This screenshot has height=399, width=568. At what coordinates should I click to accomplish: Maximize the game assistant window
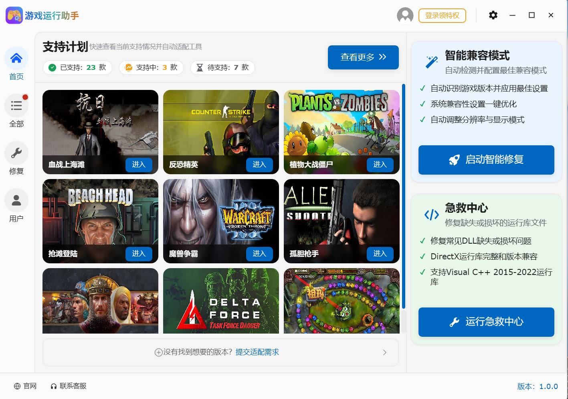(x=532, y=15)
